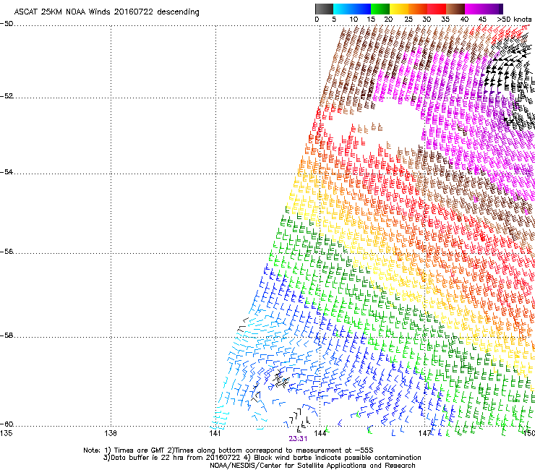The height and width of the screenshot is (470, 535).
Task: Click the -56 latitude axis label
Action: click(7, 251)
